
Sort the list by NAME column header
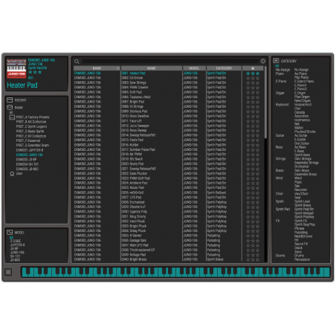click(152, 68)
